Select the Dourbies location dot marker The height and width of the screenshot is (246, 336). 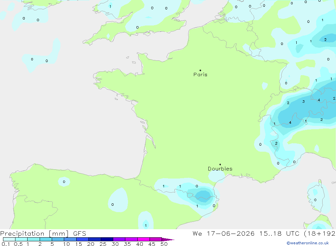[x=220, y=164]
